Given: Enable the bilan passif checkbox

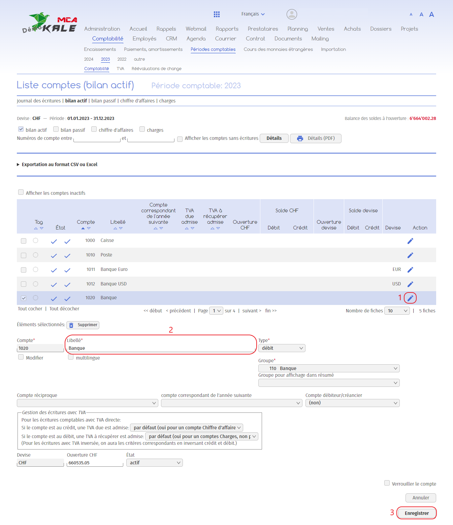Looking at the screenshot, I should [56, 129].
